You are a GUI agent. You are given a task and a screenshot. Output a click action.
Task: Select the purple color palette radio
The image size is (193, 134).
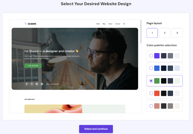(151, 56)
